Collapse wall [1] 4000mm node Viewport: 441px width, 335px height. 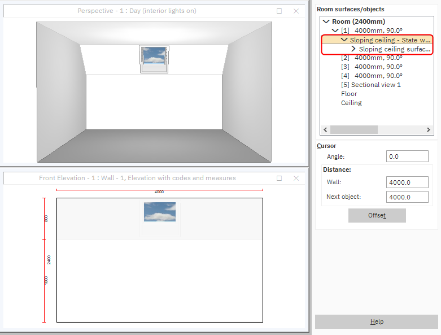(335, 31)
